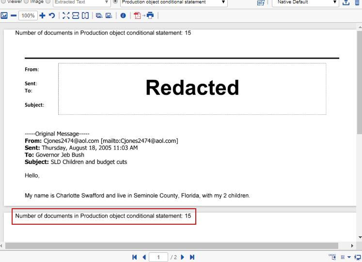This screenshot has width=362, height=262.
Task: Click the small grid options icon at bottom right
Action: tap(343, 257)
